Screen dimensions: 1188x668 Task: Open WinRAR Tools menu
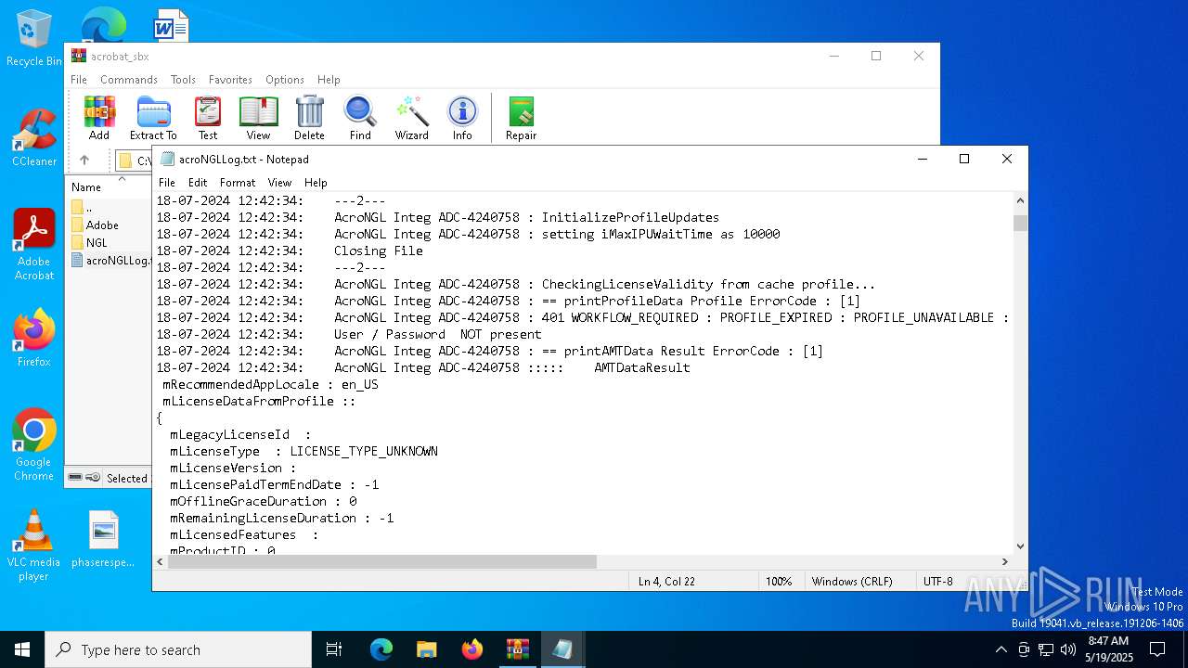(183, 80)
